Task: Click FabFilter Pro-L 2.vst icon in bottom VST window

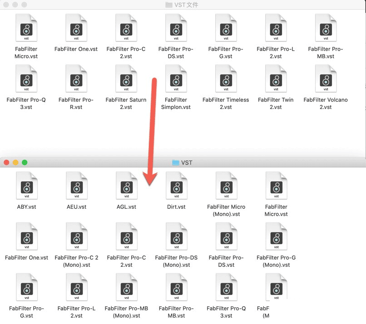Action: (77, 287)
